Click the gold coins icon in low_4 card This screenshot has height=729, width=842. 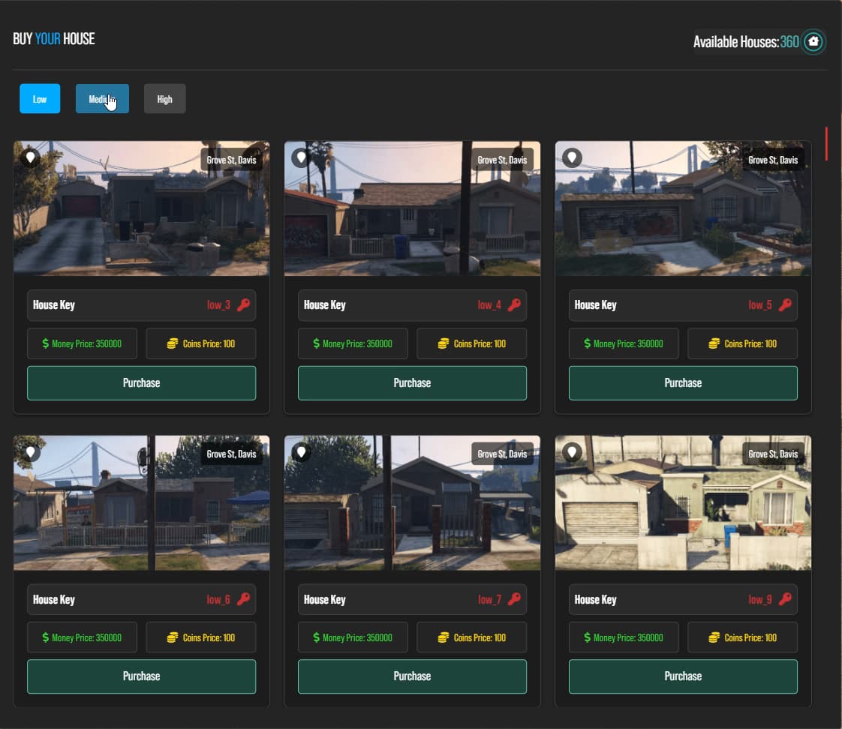[443, 343]
